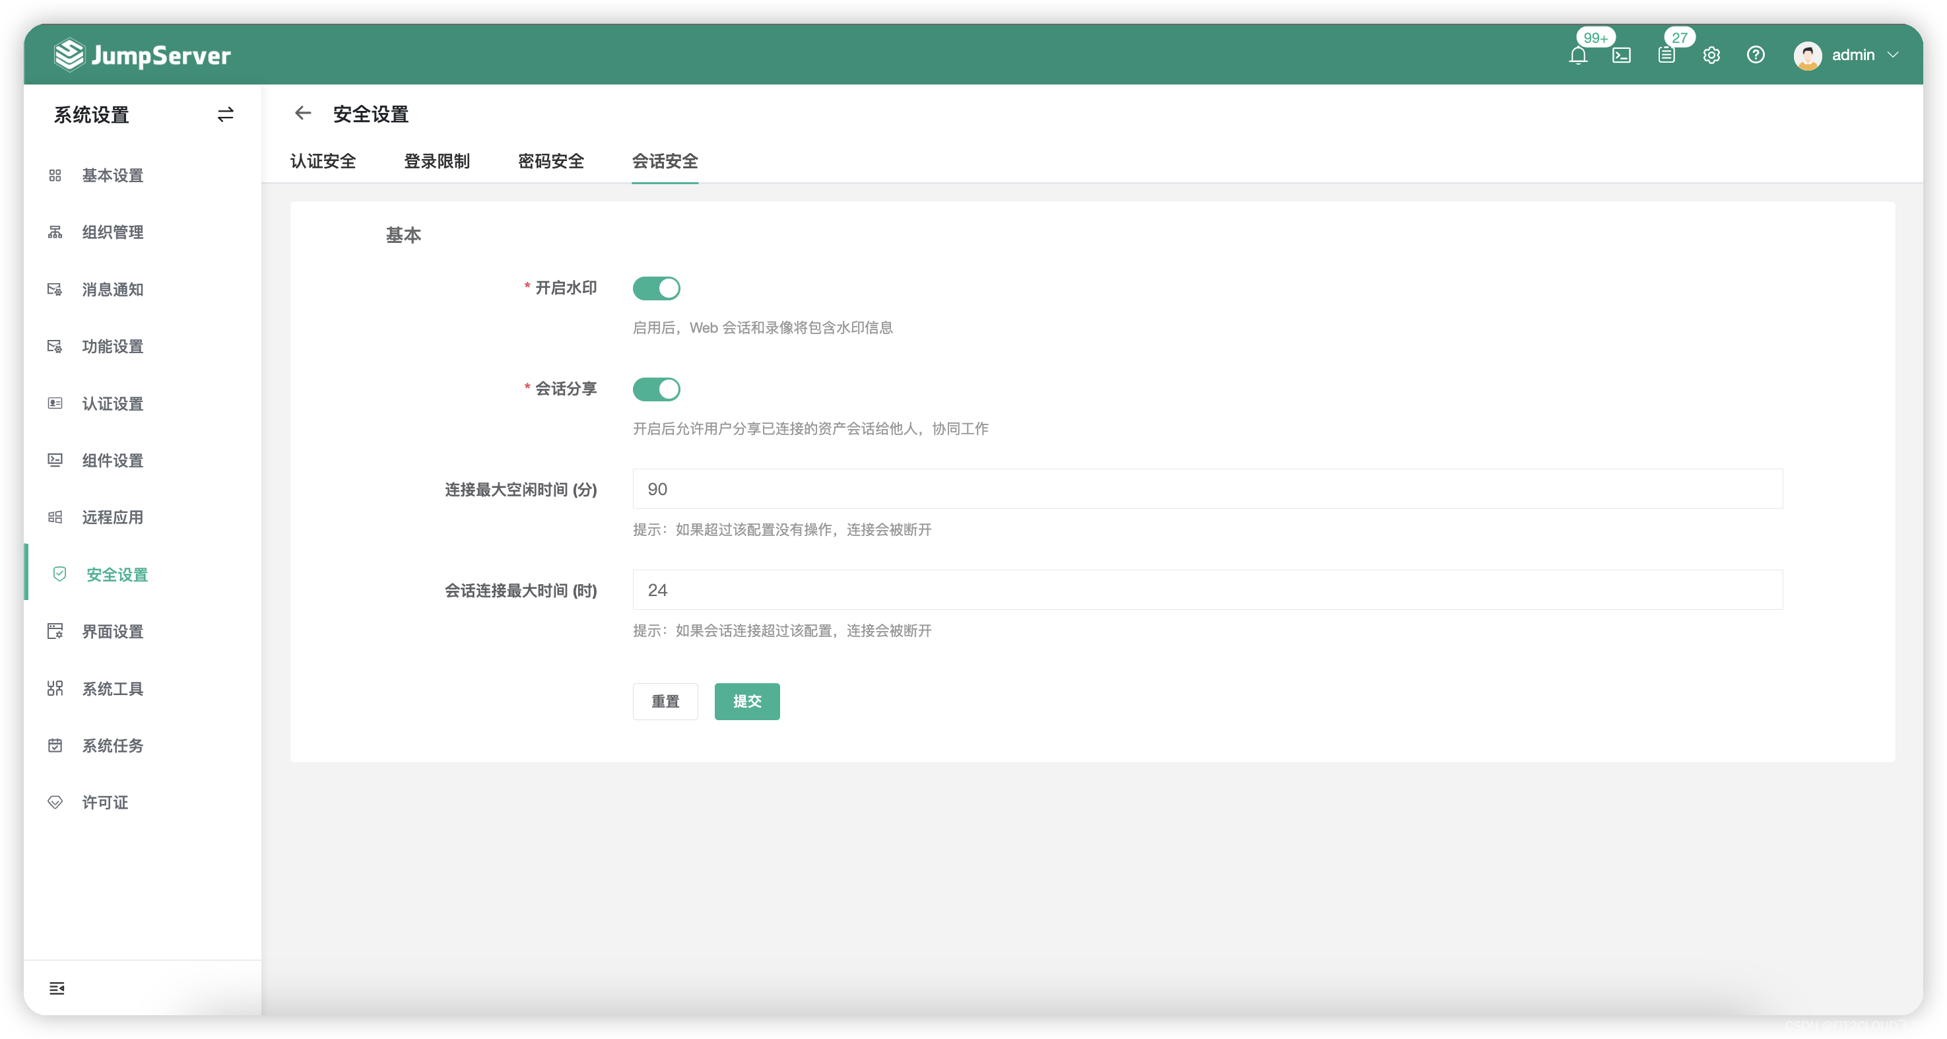The image size is (1947, 1039).
Task: Switch to the 密码安全 tab
Action: point(551,161)
